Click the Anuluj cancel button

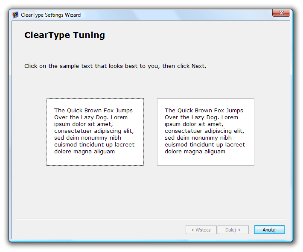(x=269, y=230)
